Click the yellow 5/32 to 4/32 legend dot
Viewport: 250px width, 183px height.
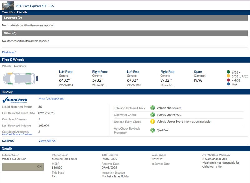pyautogui.click(x=228, y=76)
